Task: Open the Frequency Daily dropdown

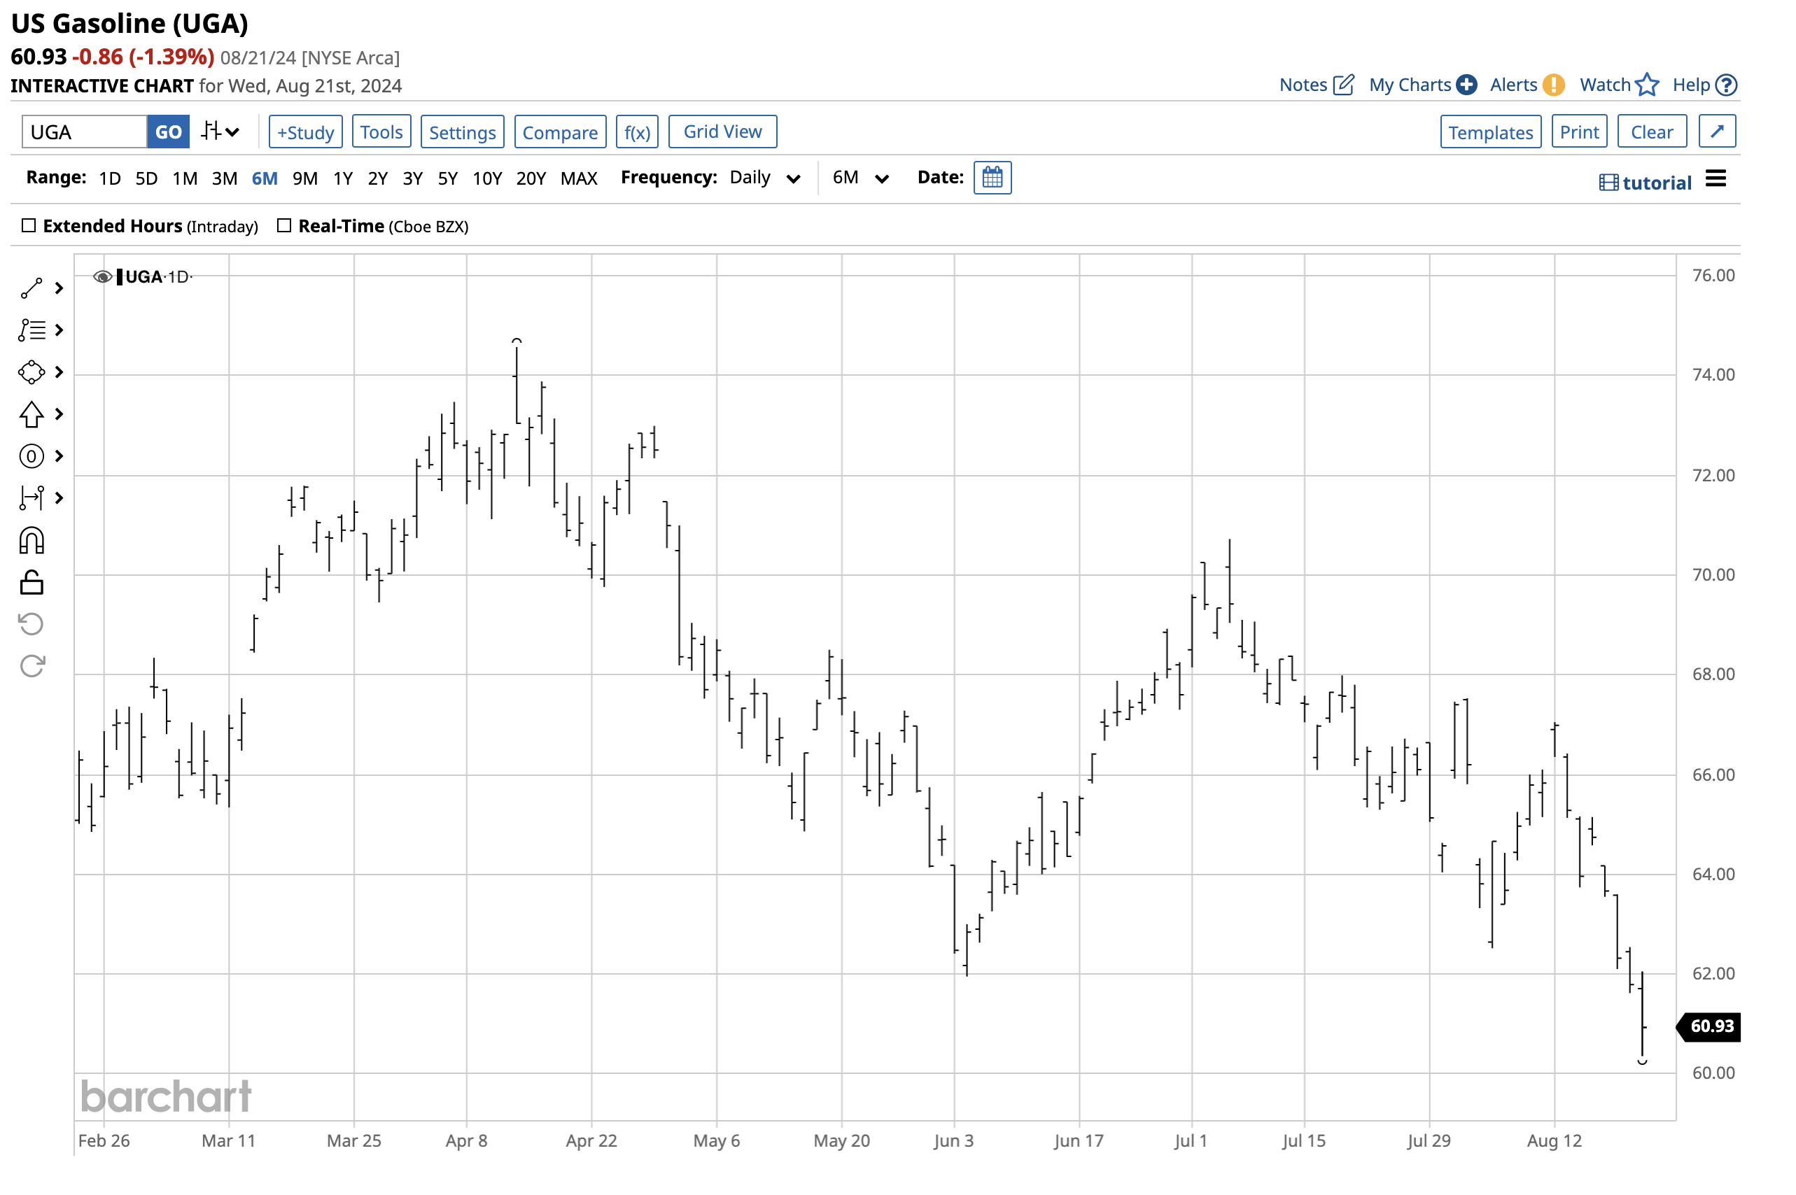Action: tap(764, 178)
